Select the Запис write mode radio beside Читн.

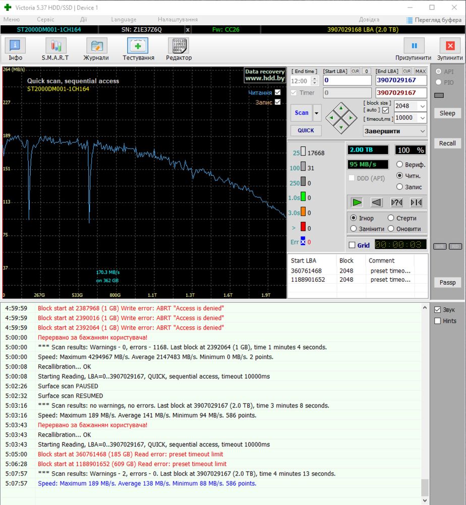(399, 187)
